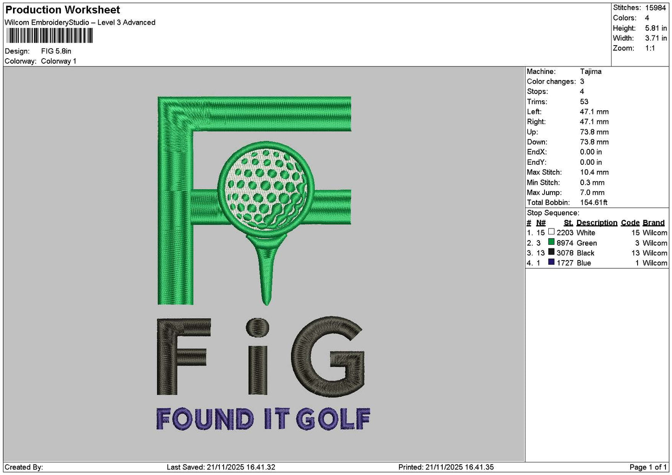Click the design name 'FIG 5.8in'
The width and height of the screenshot is (672, 475).
tap(56, 51)
